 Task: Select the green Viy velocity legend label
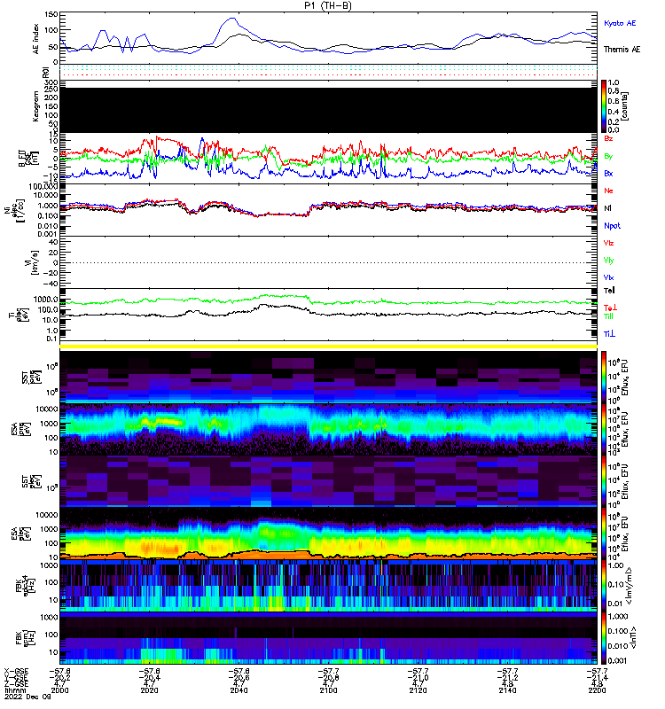pos(608,261)
